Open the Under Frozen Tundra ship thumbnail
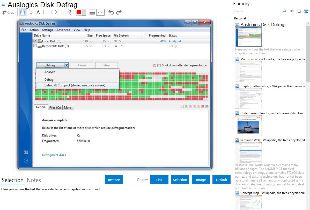This screenshot has width=310, height=210. click(x=248, y=126)
